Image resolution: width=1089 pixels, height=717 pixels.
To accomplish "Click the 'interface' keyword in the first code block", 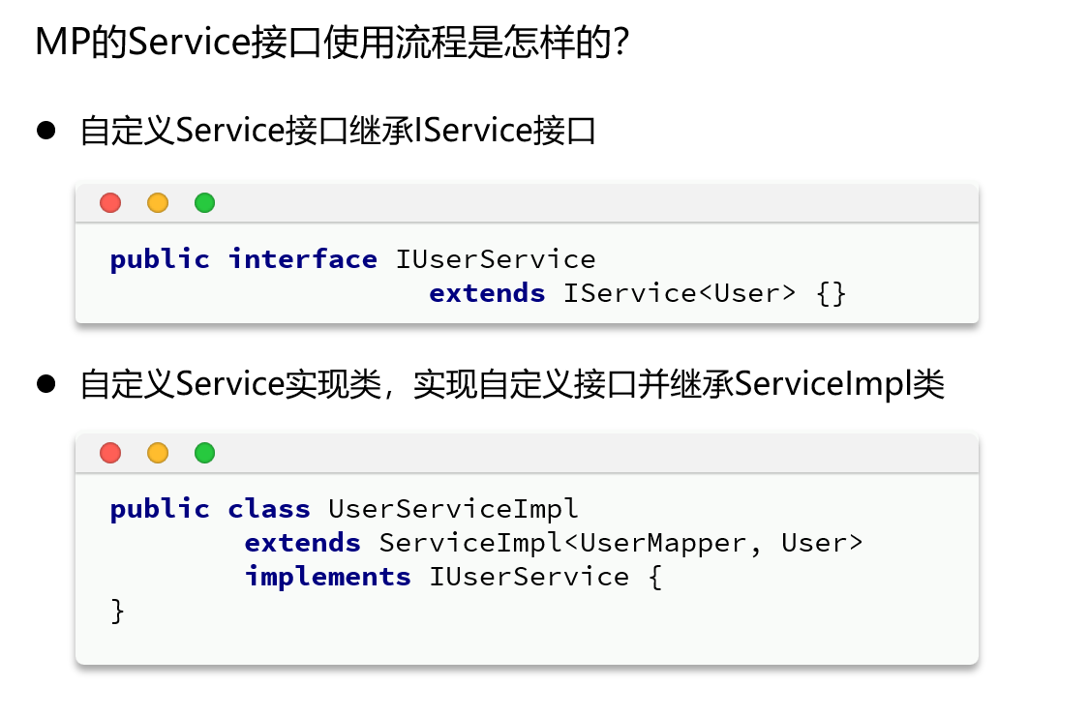I will point(302,259).
